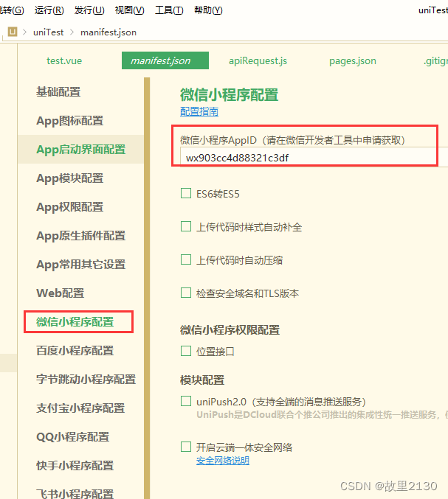Open the 发行(U) menu

89,10
